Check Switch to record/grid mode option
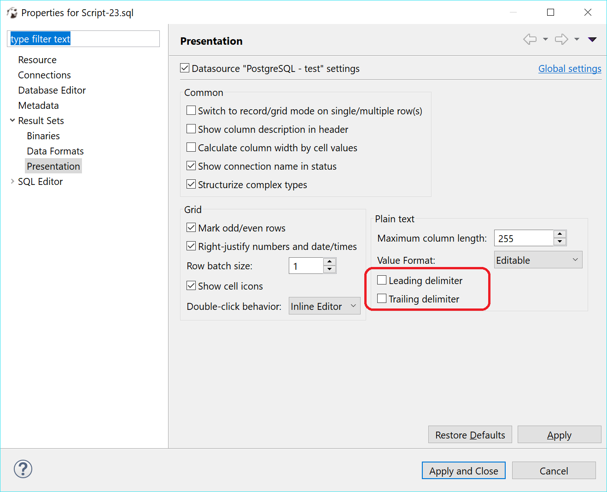Screen dimensions: 607x492 click(x=191, y=110)
